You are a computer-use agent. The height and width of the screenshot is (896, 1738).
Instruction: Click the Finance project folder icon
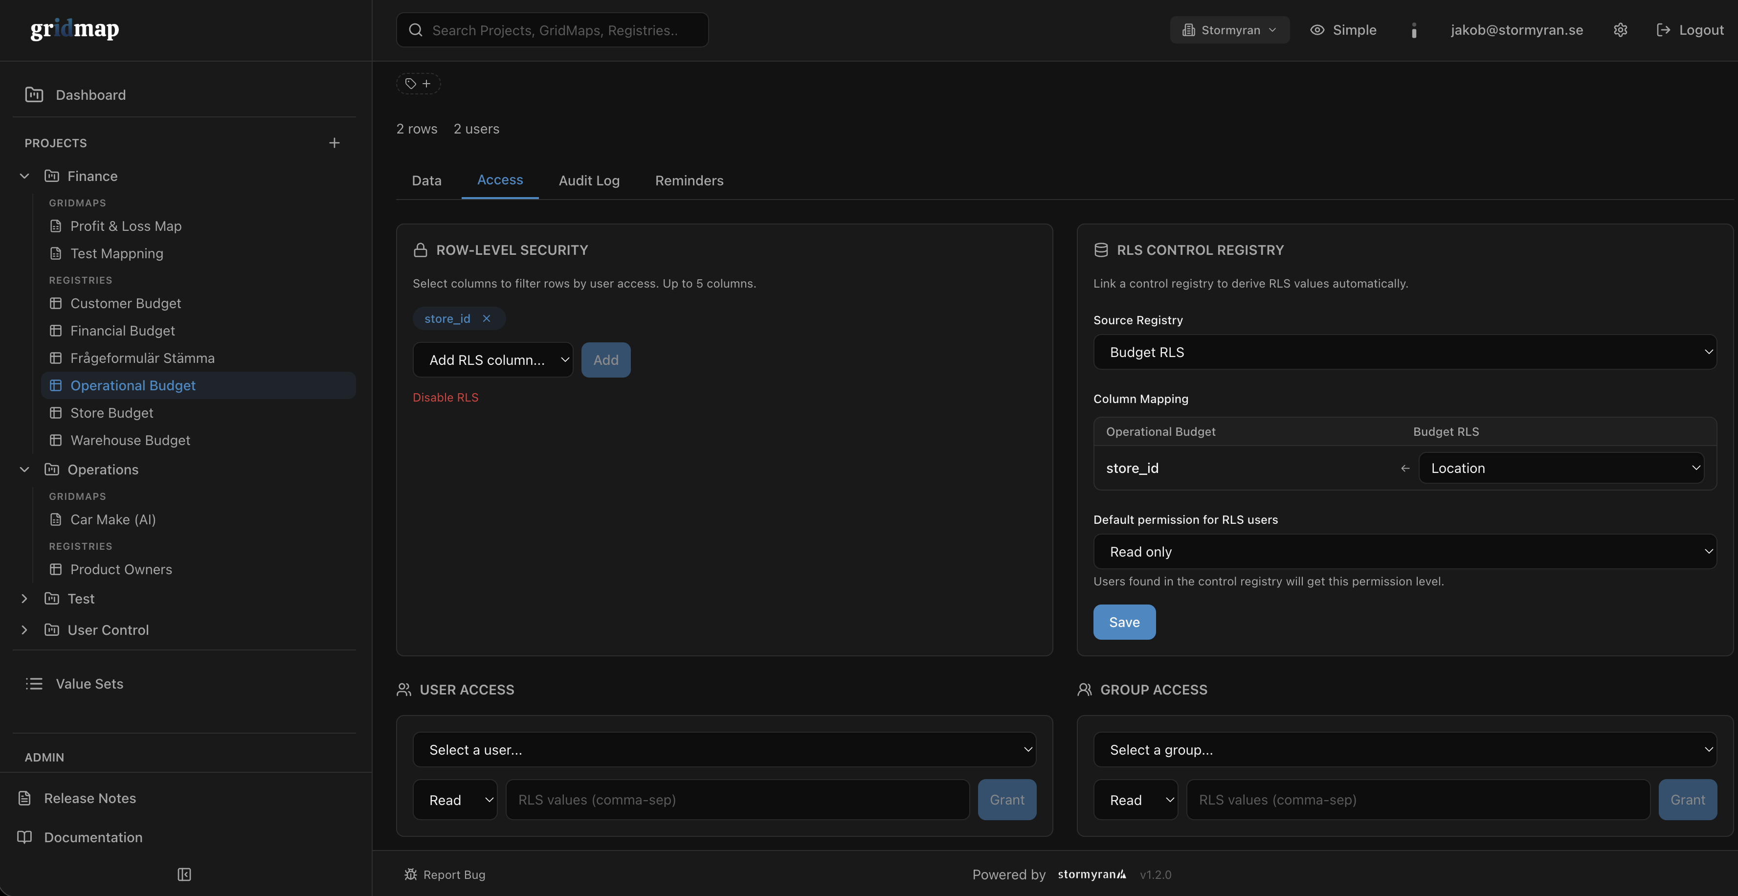(x=52, y=176)
